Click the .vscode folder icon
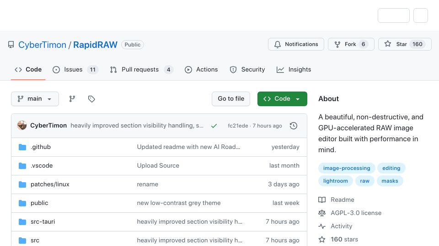The image size is (439, 246). [x=22, y=166]
